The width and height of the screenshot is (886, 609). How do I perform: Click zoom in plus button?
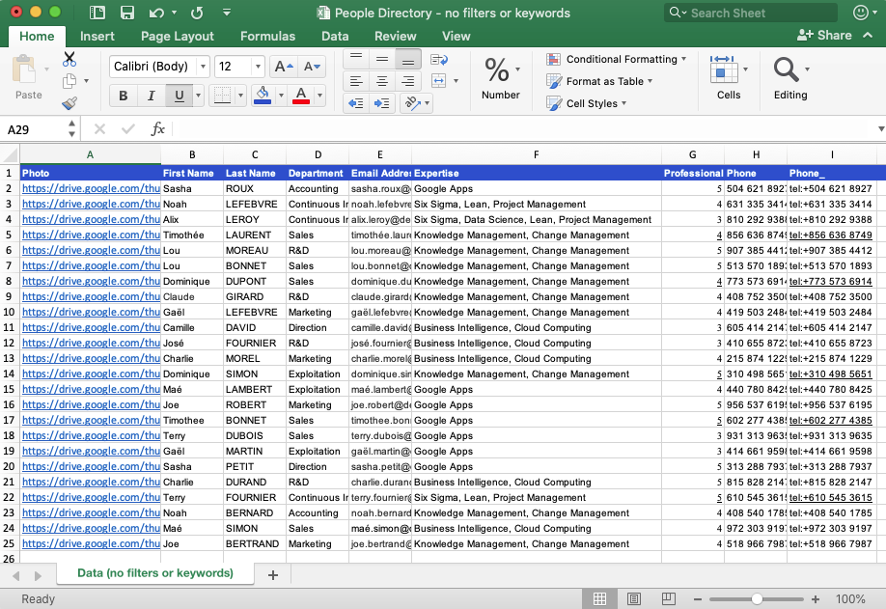816,598
